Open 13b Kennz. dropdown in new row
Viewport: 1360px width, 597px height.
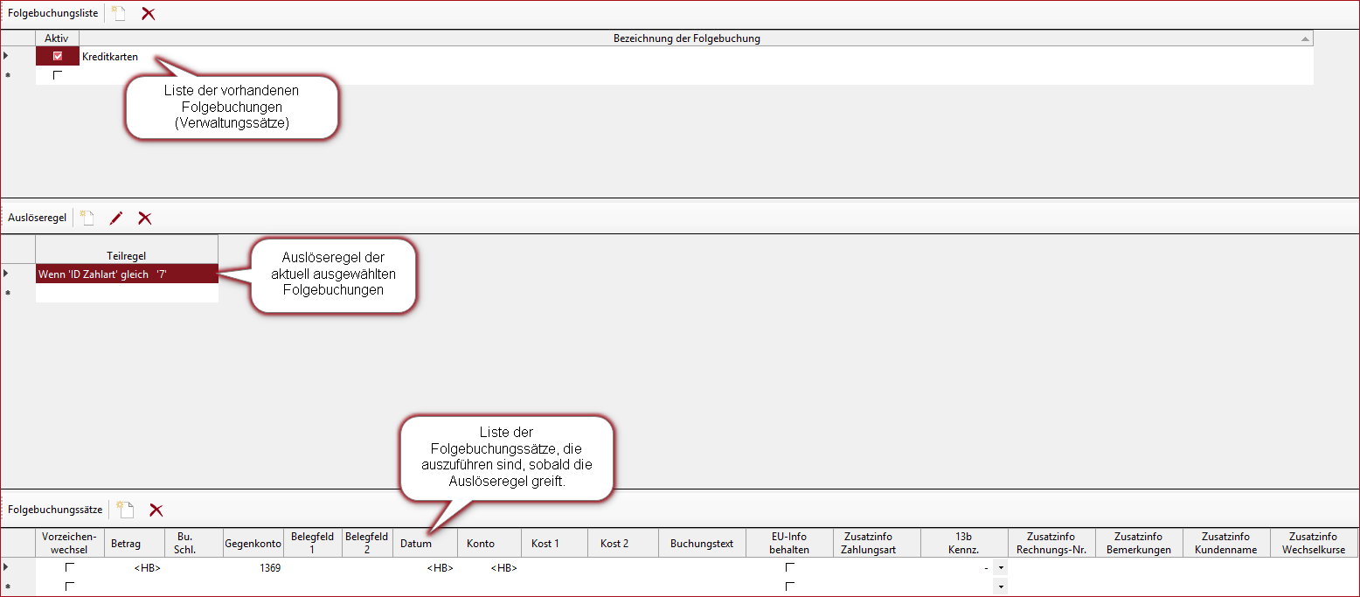[1000, 587]
